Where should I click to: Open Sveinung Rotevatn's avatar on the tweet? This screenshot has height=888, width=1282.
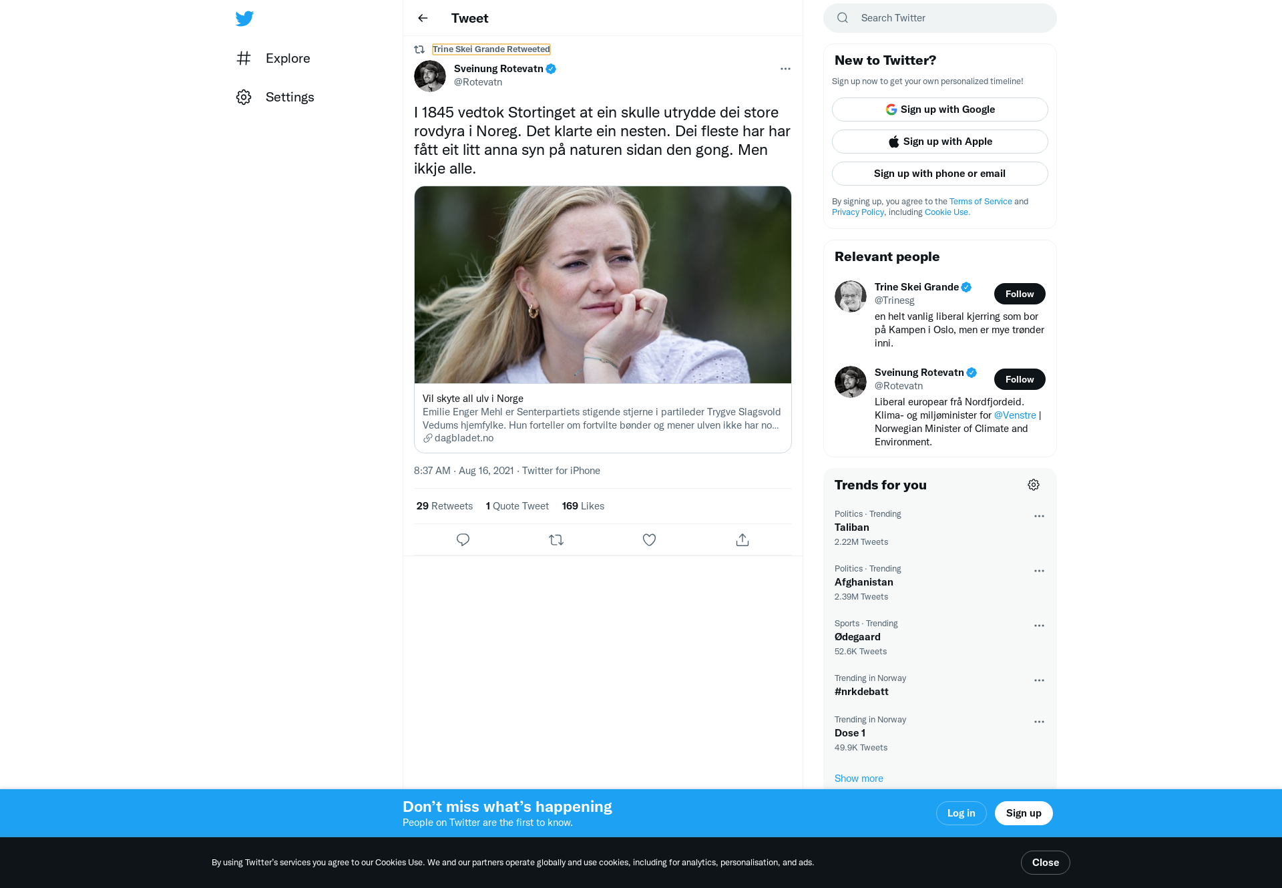coord(430,76)
